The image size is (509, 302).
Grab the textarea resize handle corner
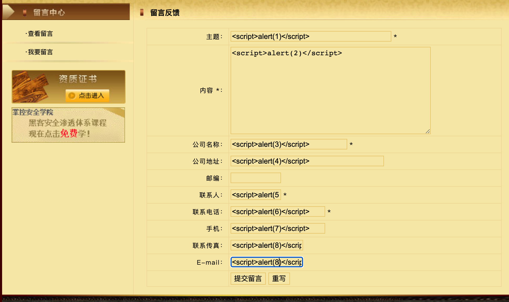coord(428,131)
